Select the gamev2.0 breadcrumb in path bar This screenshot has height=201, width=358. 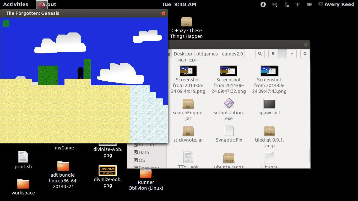point(232,54)
